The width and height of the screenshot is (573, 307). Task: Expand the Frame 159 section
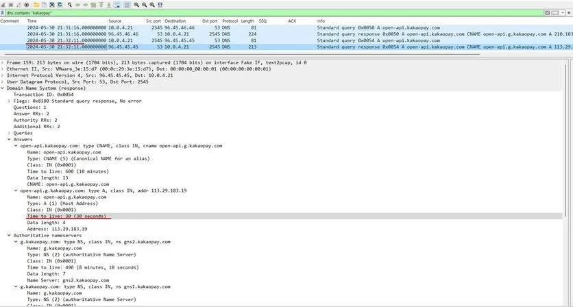(3, 62)
